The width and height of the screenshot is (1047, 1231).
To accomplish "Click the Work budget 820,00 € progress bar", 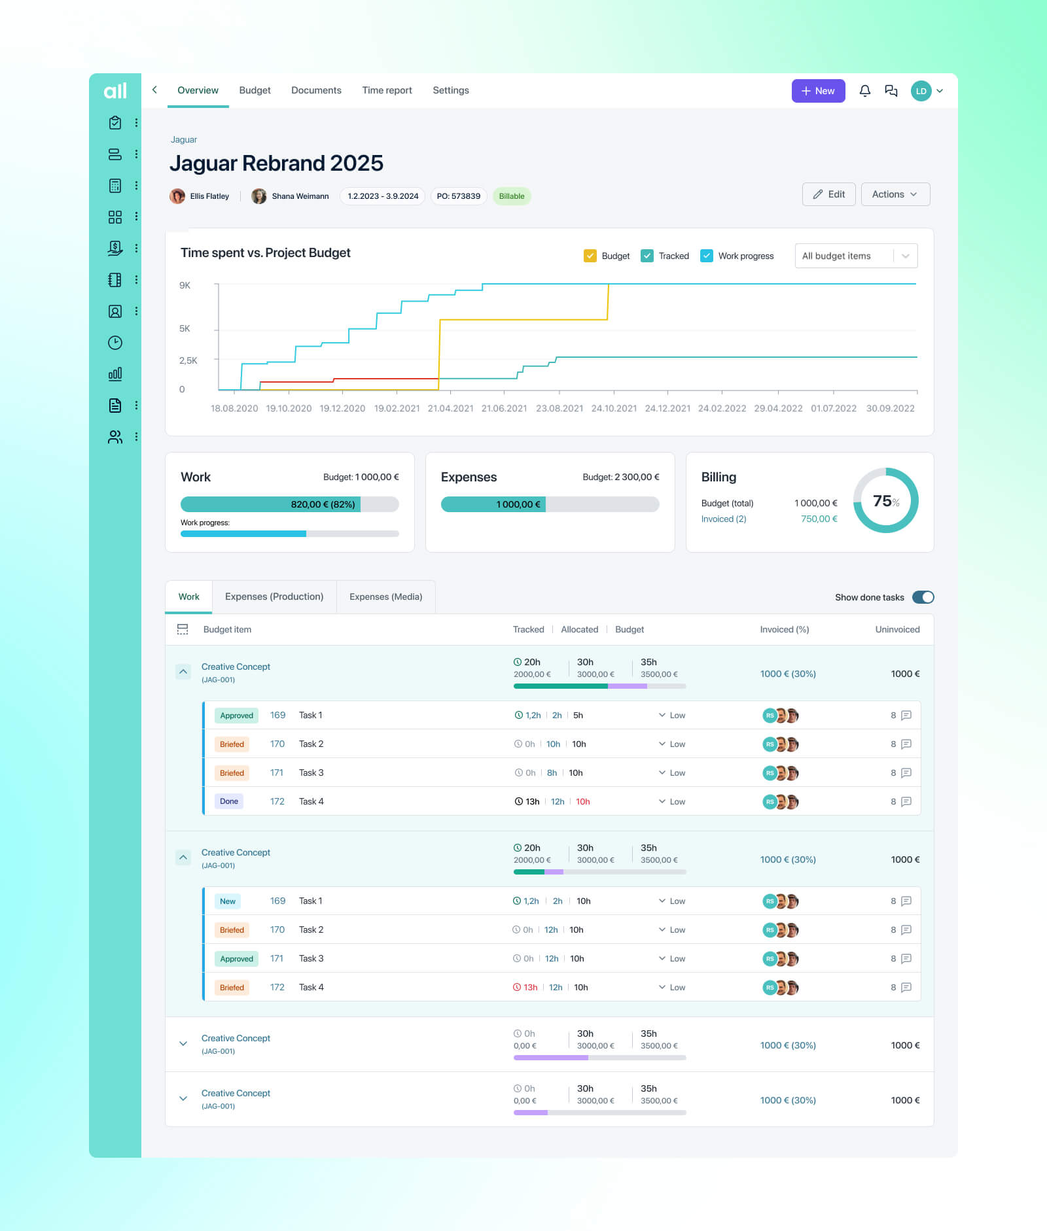I will click(289, 504).
